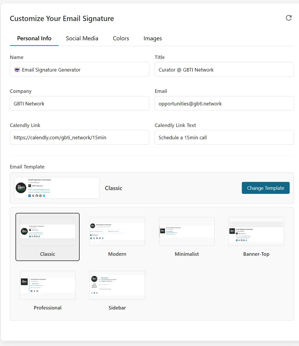The image size is (299, 346).
Task: Click the reset refresh icon
Action: (288, 18)
